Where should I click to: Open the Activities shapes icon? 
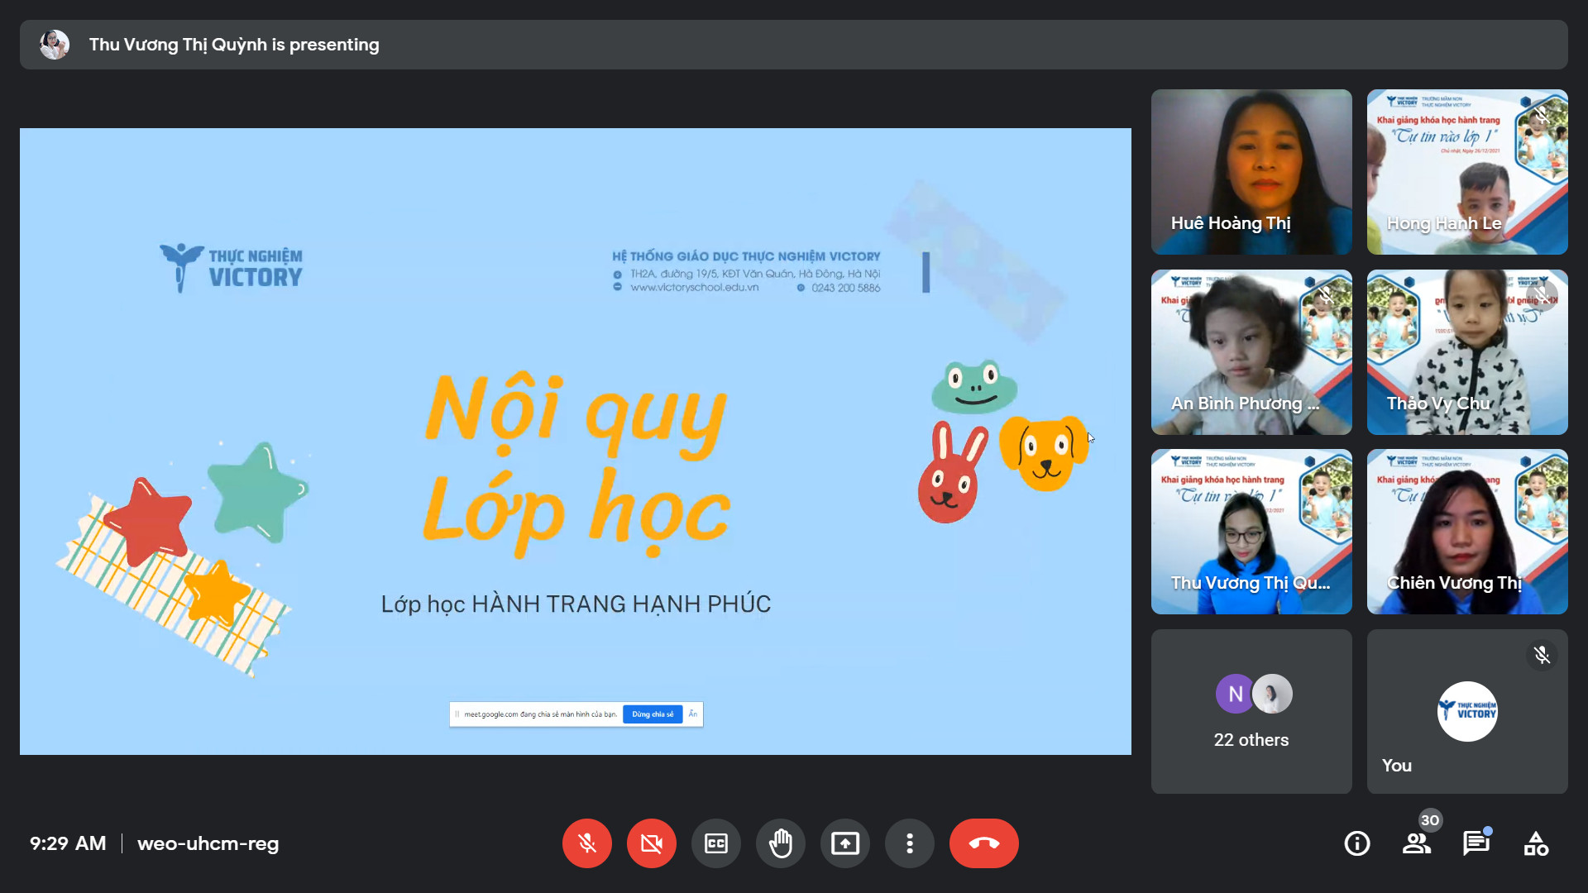point(1535,843)
